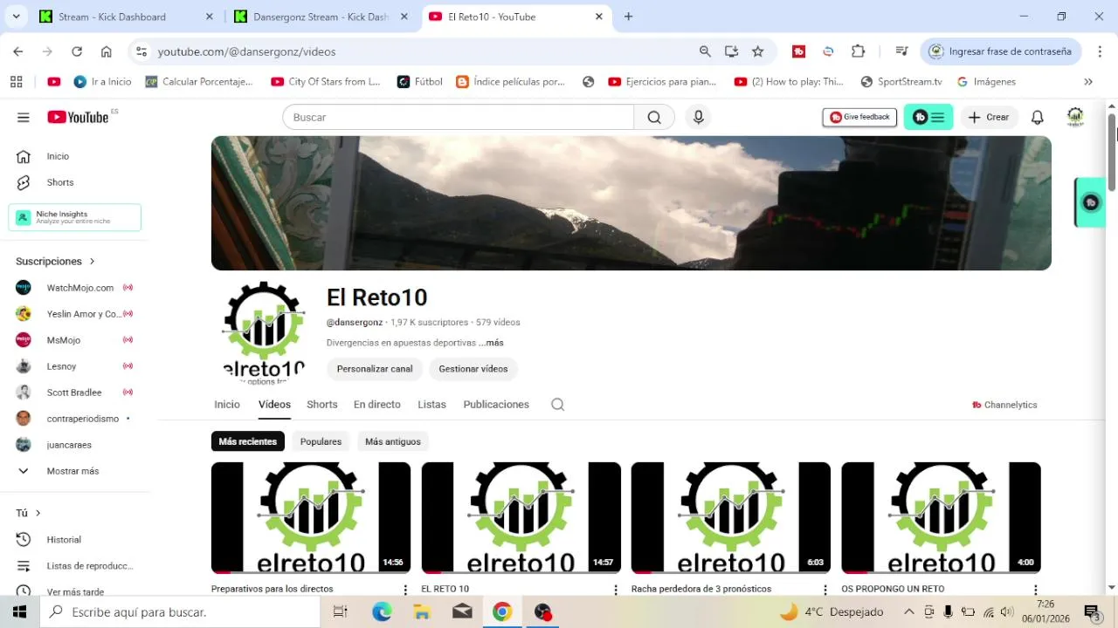
Task: Start voice search with microphone icon
Action: [698, 117]
